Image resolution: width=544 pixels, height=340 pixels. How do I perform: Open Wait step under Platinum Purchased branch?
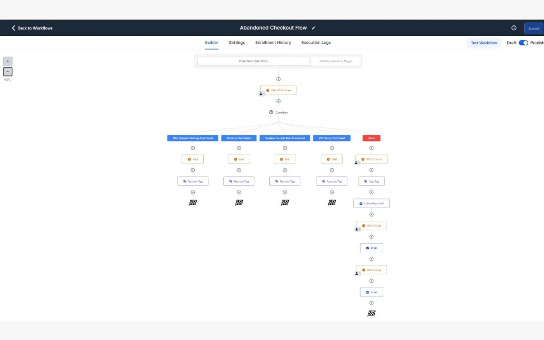[239, 159]
